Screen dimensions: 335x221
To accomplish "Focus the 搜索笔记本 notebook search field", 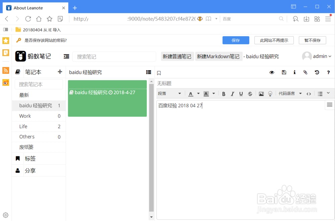I will (39, 84).
